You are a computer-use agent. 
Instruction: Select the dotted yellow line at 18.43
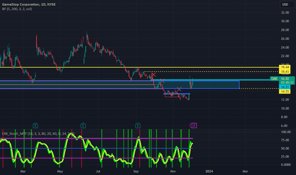pos(212,72)
